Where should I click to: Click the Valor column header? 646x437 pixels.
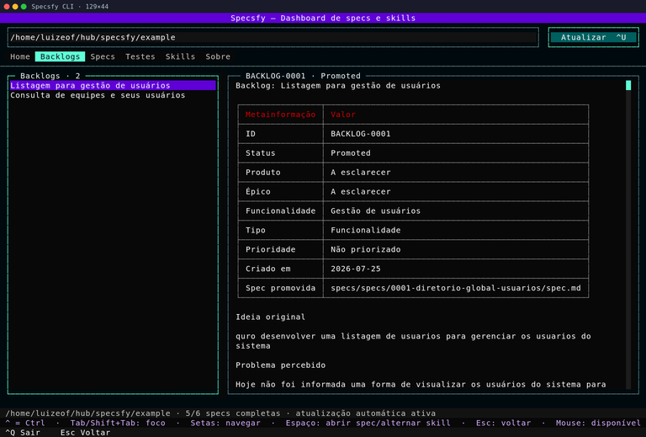(x=343, y=115)
